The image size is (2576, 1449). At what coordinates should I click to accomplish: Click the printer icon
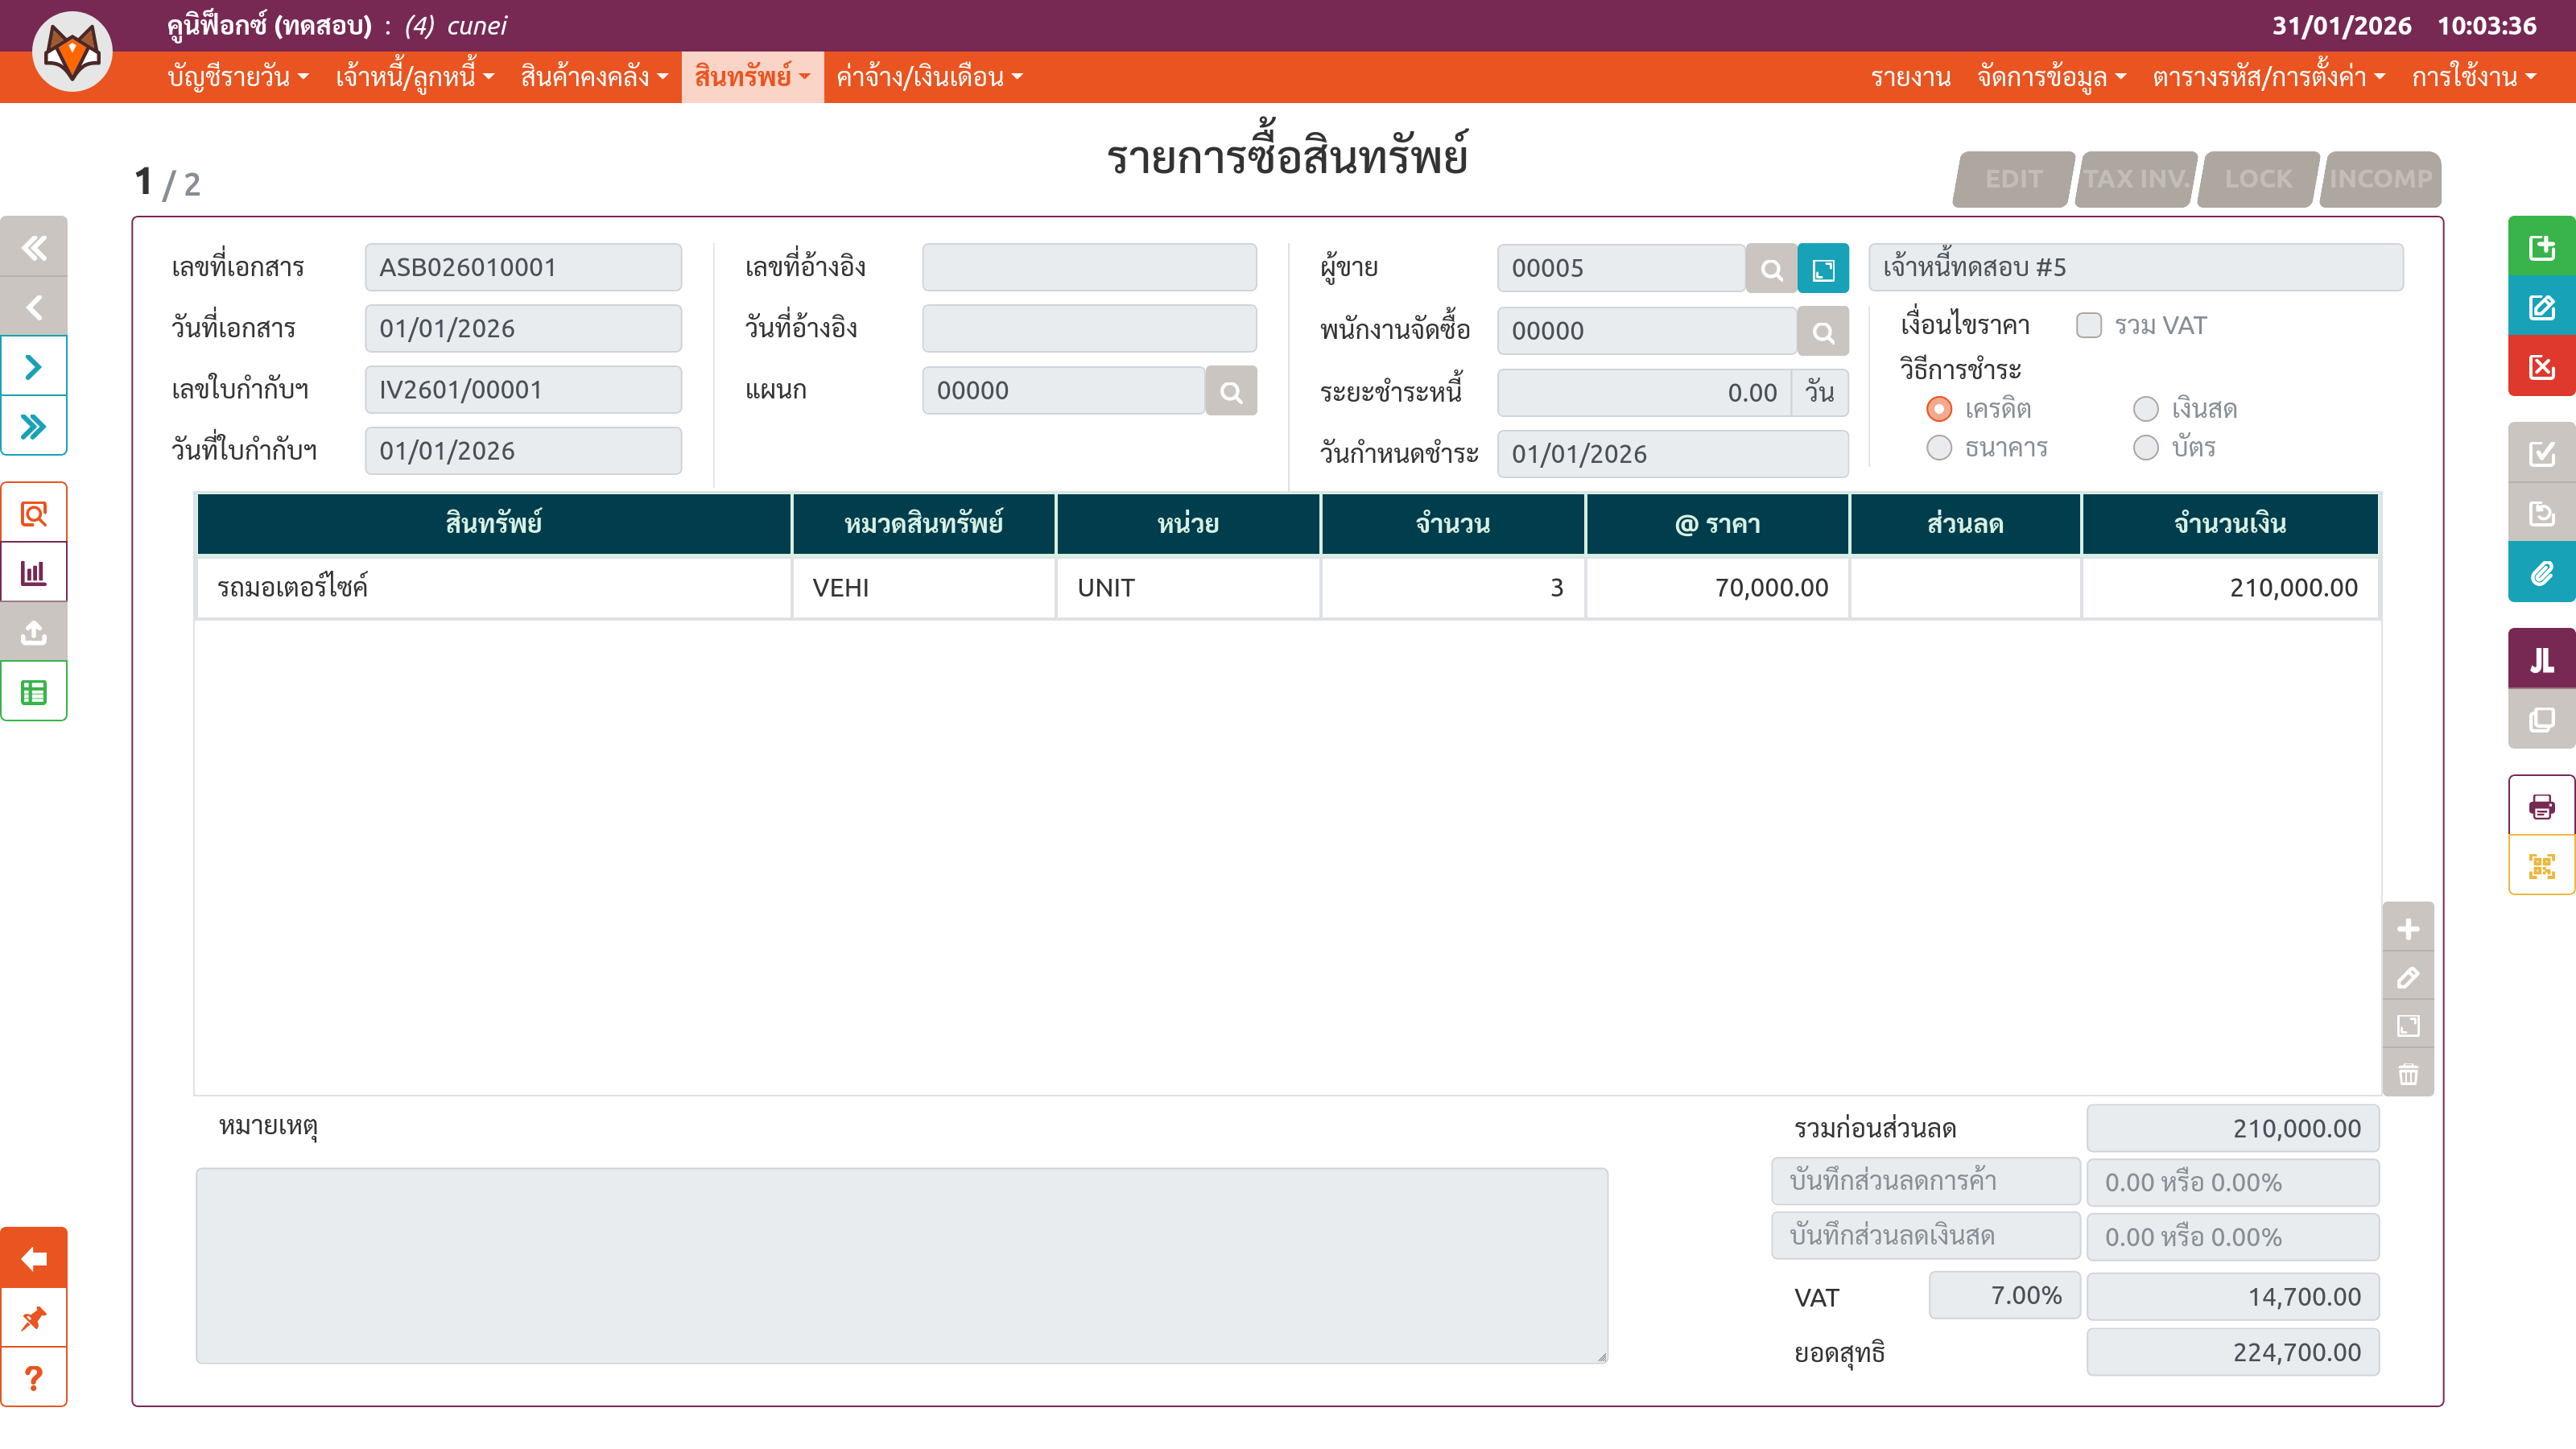2540,806
